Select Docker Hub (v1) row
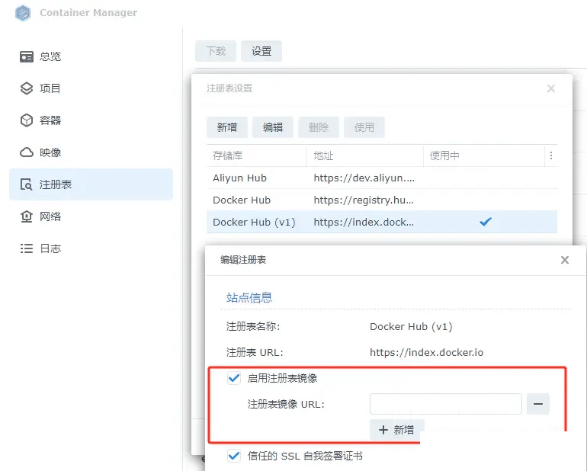 [382, 222]
